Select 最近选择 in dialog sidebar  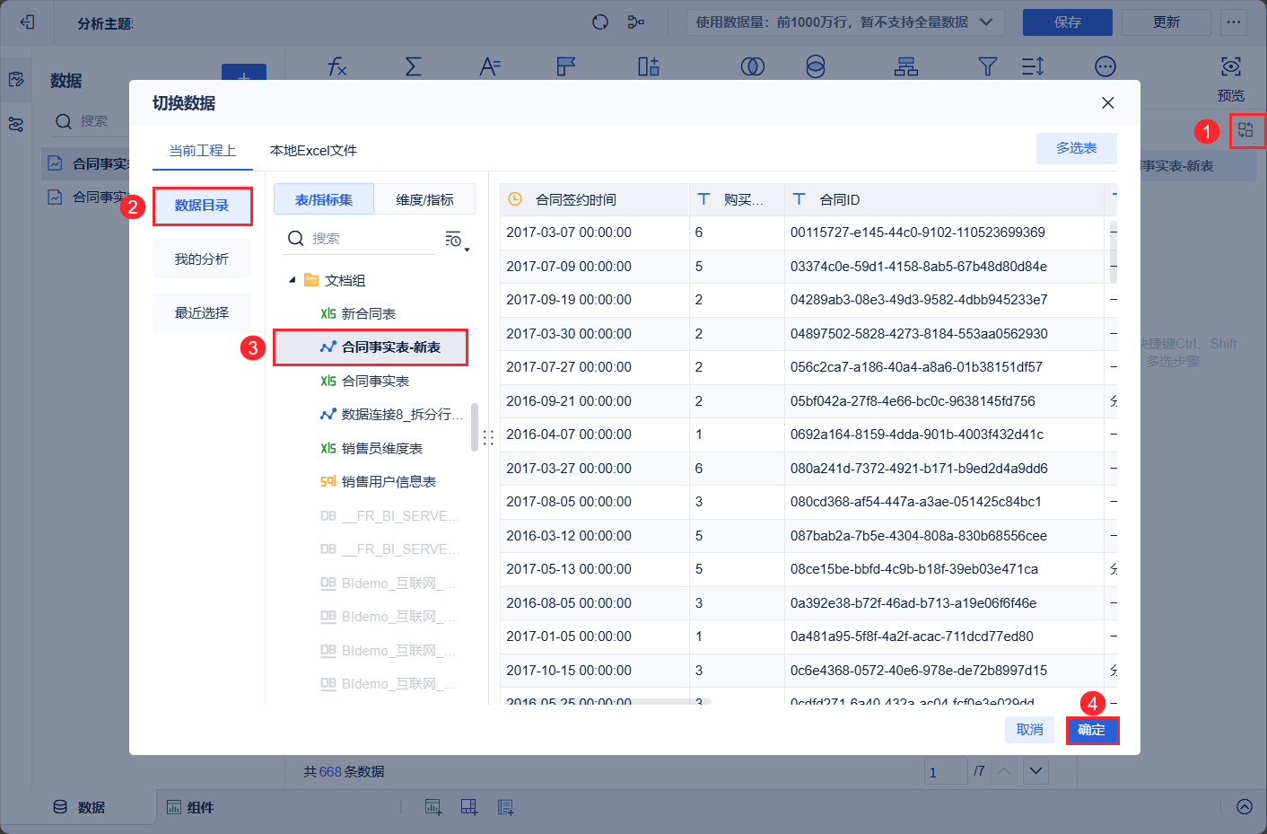pos(202,313)
